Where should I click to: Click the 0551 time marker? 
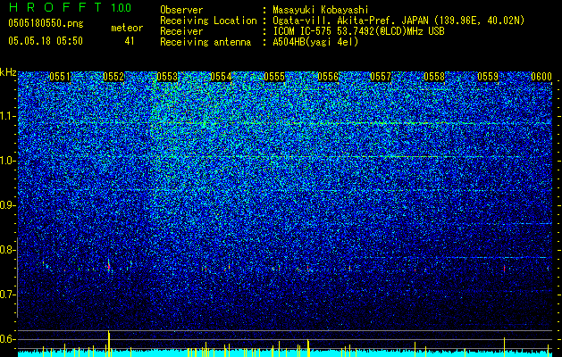coord(60,77)
